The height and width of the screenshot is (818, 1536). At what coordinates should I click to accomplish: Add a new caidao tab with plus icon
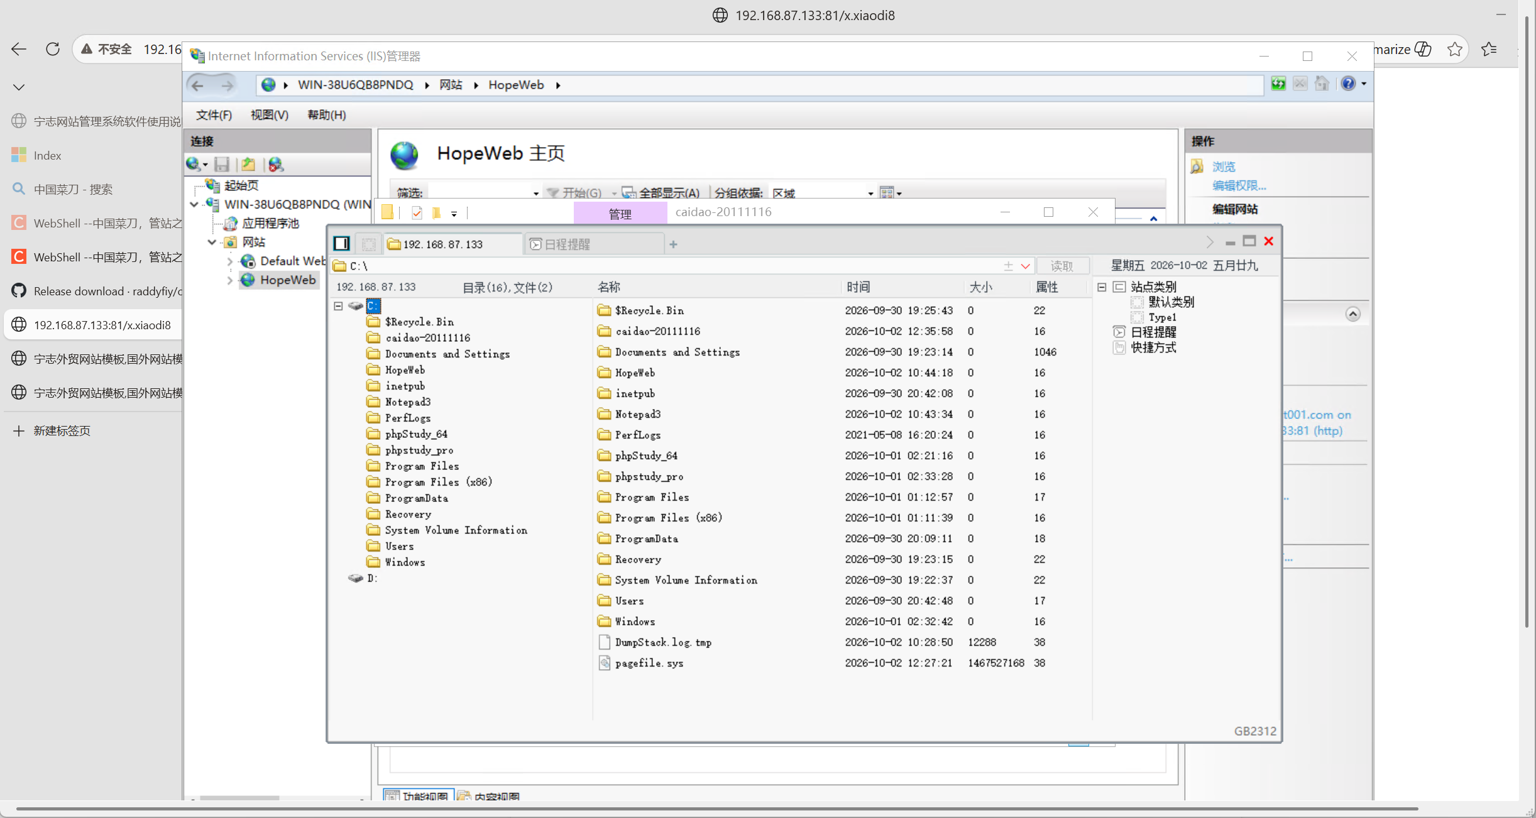coord(673,244)
